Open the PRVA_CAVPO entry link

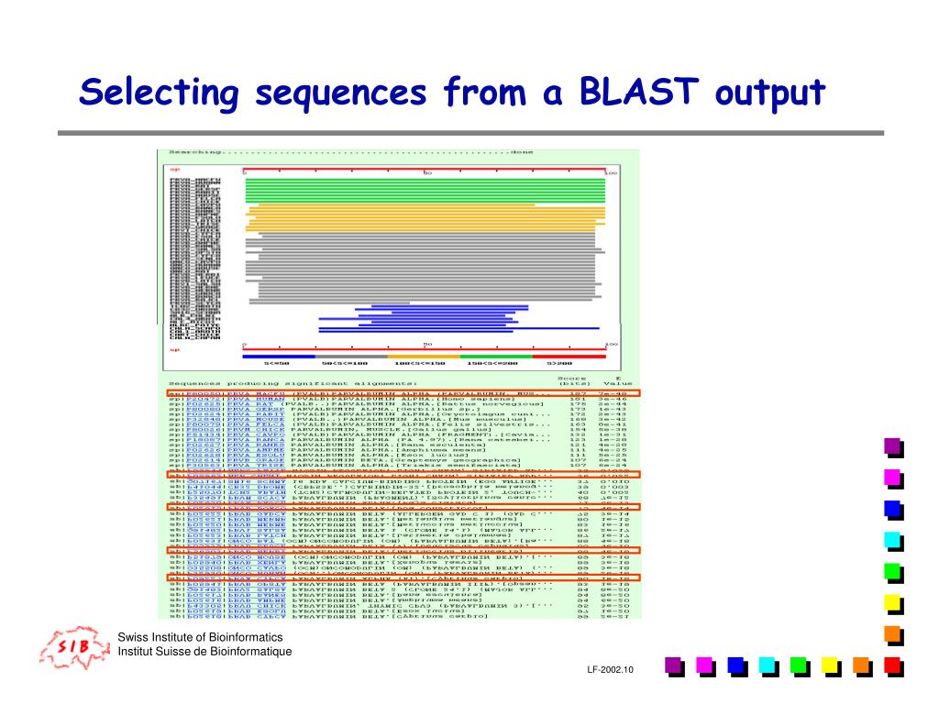tap(256, 434)
